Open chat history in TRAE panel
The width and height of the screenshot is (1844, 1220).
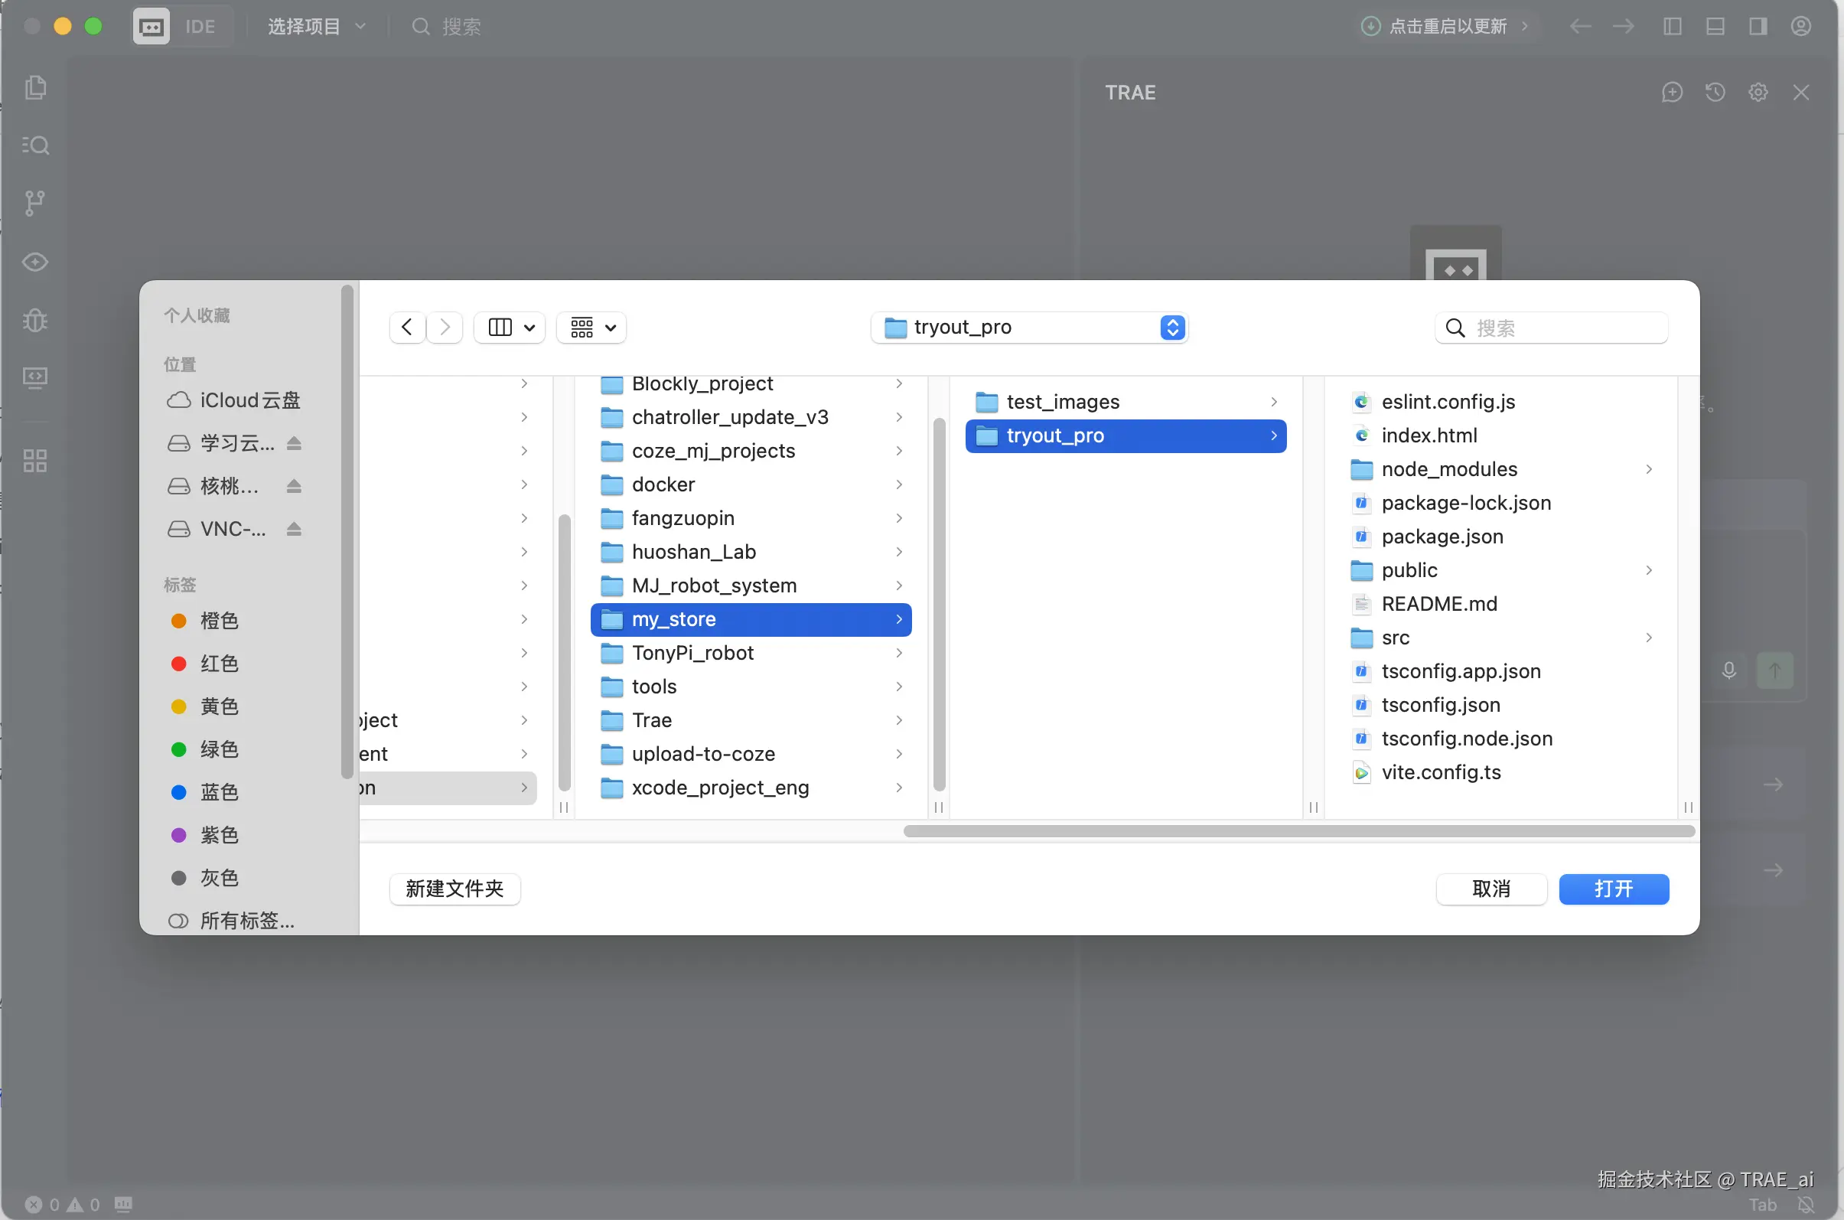click(1715, 93)
